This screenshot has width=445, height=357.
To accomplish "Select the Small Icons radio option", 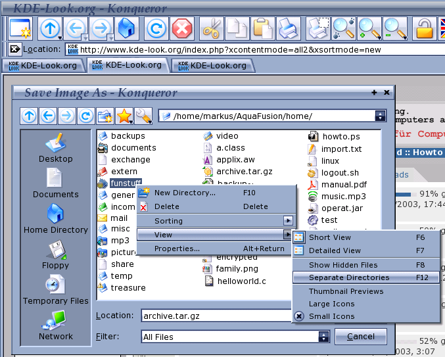I will (x=366, y=316).
